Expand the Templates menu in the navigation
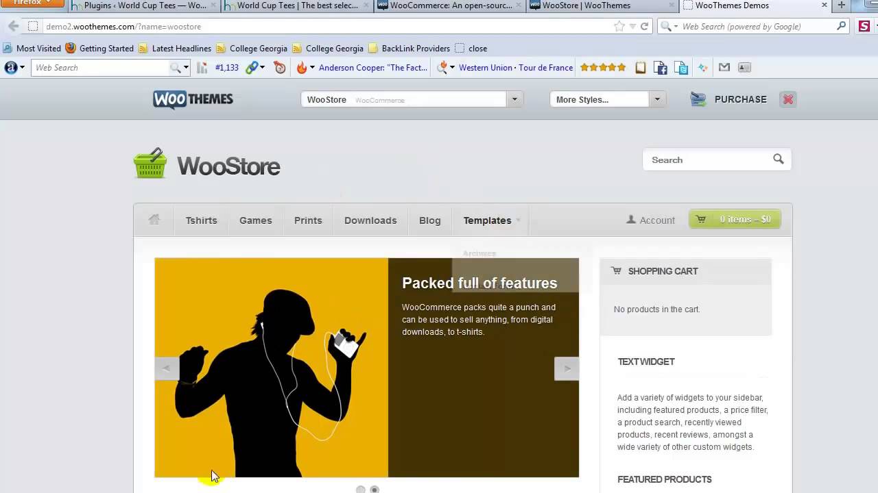 pyautogui.click(x=492, y=220)
